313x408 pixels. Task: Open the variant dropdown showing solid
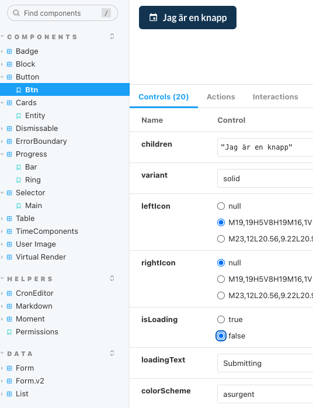[x=265, y=178]
